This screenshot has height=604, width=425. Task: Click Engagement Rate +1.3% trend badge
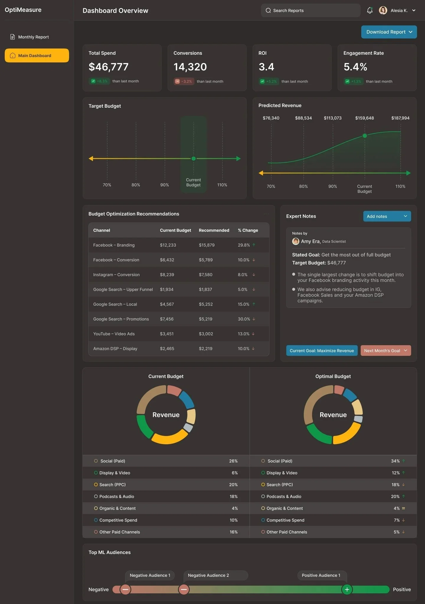[x=353, y=81]
